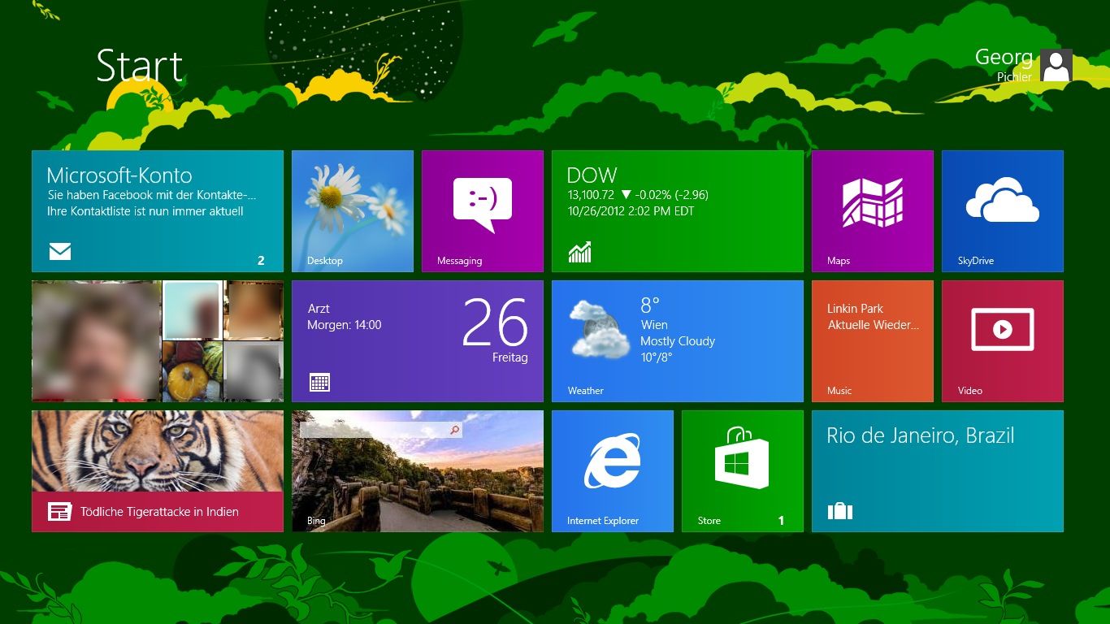
Task: Click the SkyDrive tile label
Action: pos(976,261)
